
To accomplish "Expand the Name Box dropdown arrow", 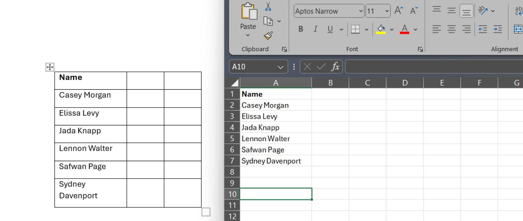I will pyautogui.click(x=280, y=67).
